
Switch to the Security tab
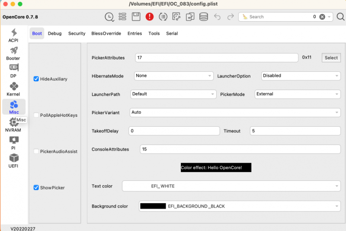click(77, 33)
